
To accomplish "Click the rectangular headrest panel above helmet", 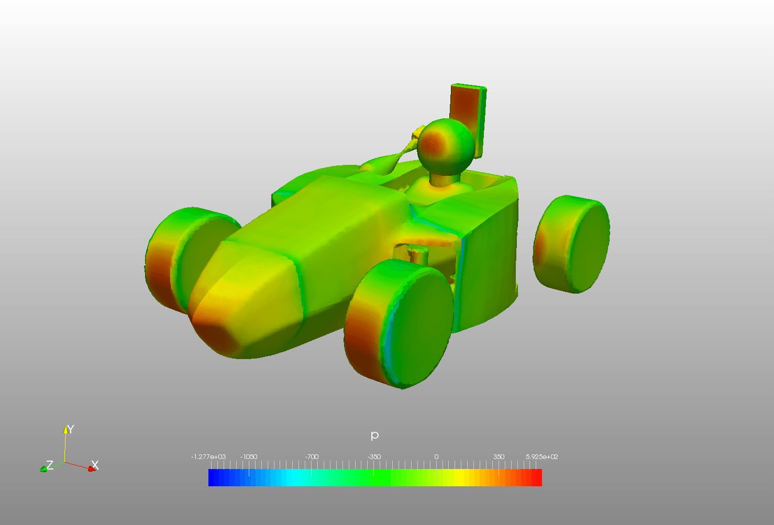I will pyautogui.click(x=469, y=120).
